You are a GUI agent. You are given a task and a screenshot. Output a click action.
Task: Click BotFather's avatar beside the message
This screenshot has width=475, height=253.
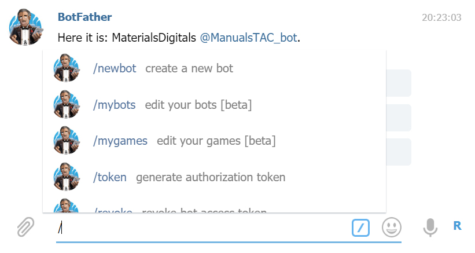point(26,27)
